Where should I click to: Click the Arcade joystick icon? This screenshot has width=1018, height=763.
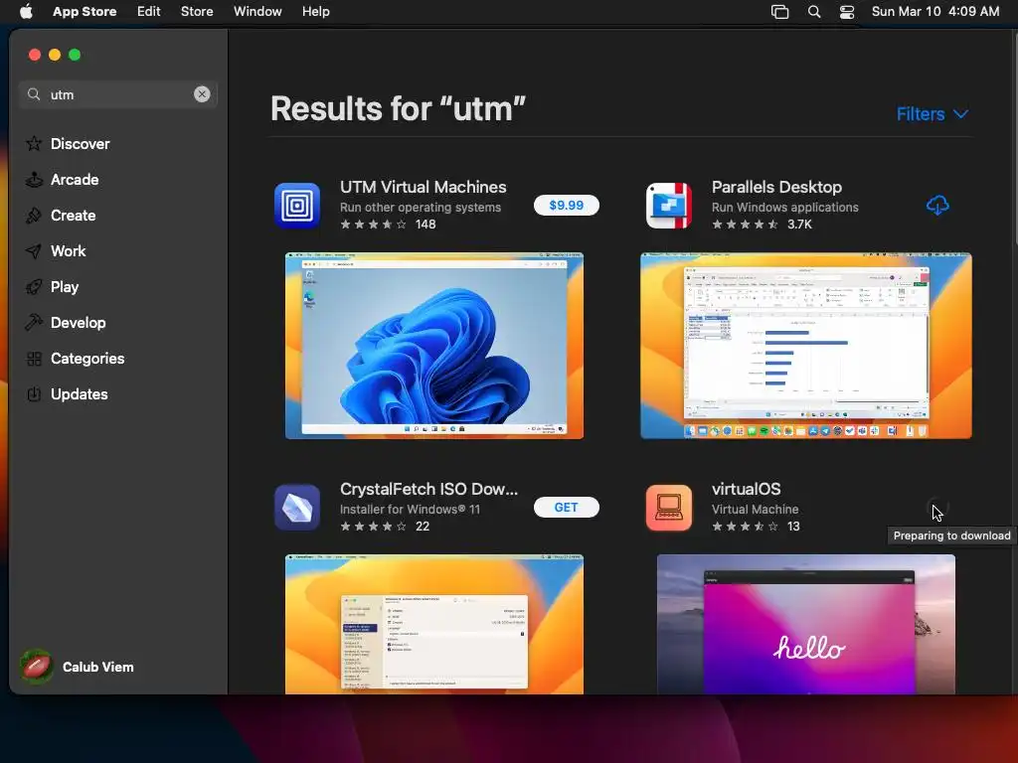coord(34,180)
